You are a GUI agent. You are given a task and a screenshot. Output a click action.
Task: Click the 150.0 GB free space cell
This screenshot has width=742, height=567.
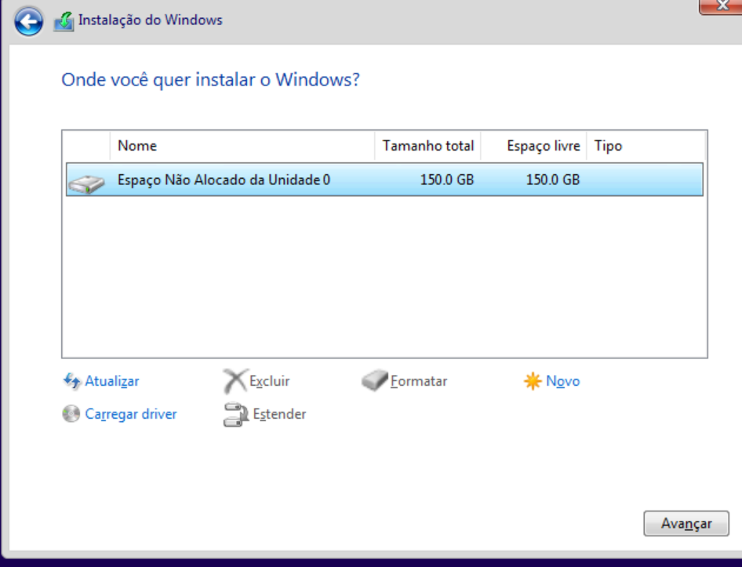click(553, 180)
